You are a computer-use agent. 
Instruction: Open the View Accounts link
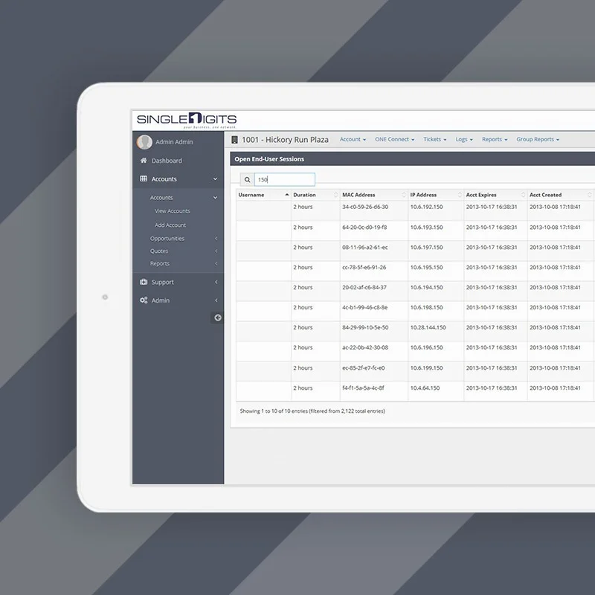click(172, 211)
